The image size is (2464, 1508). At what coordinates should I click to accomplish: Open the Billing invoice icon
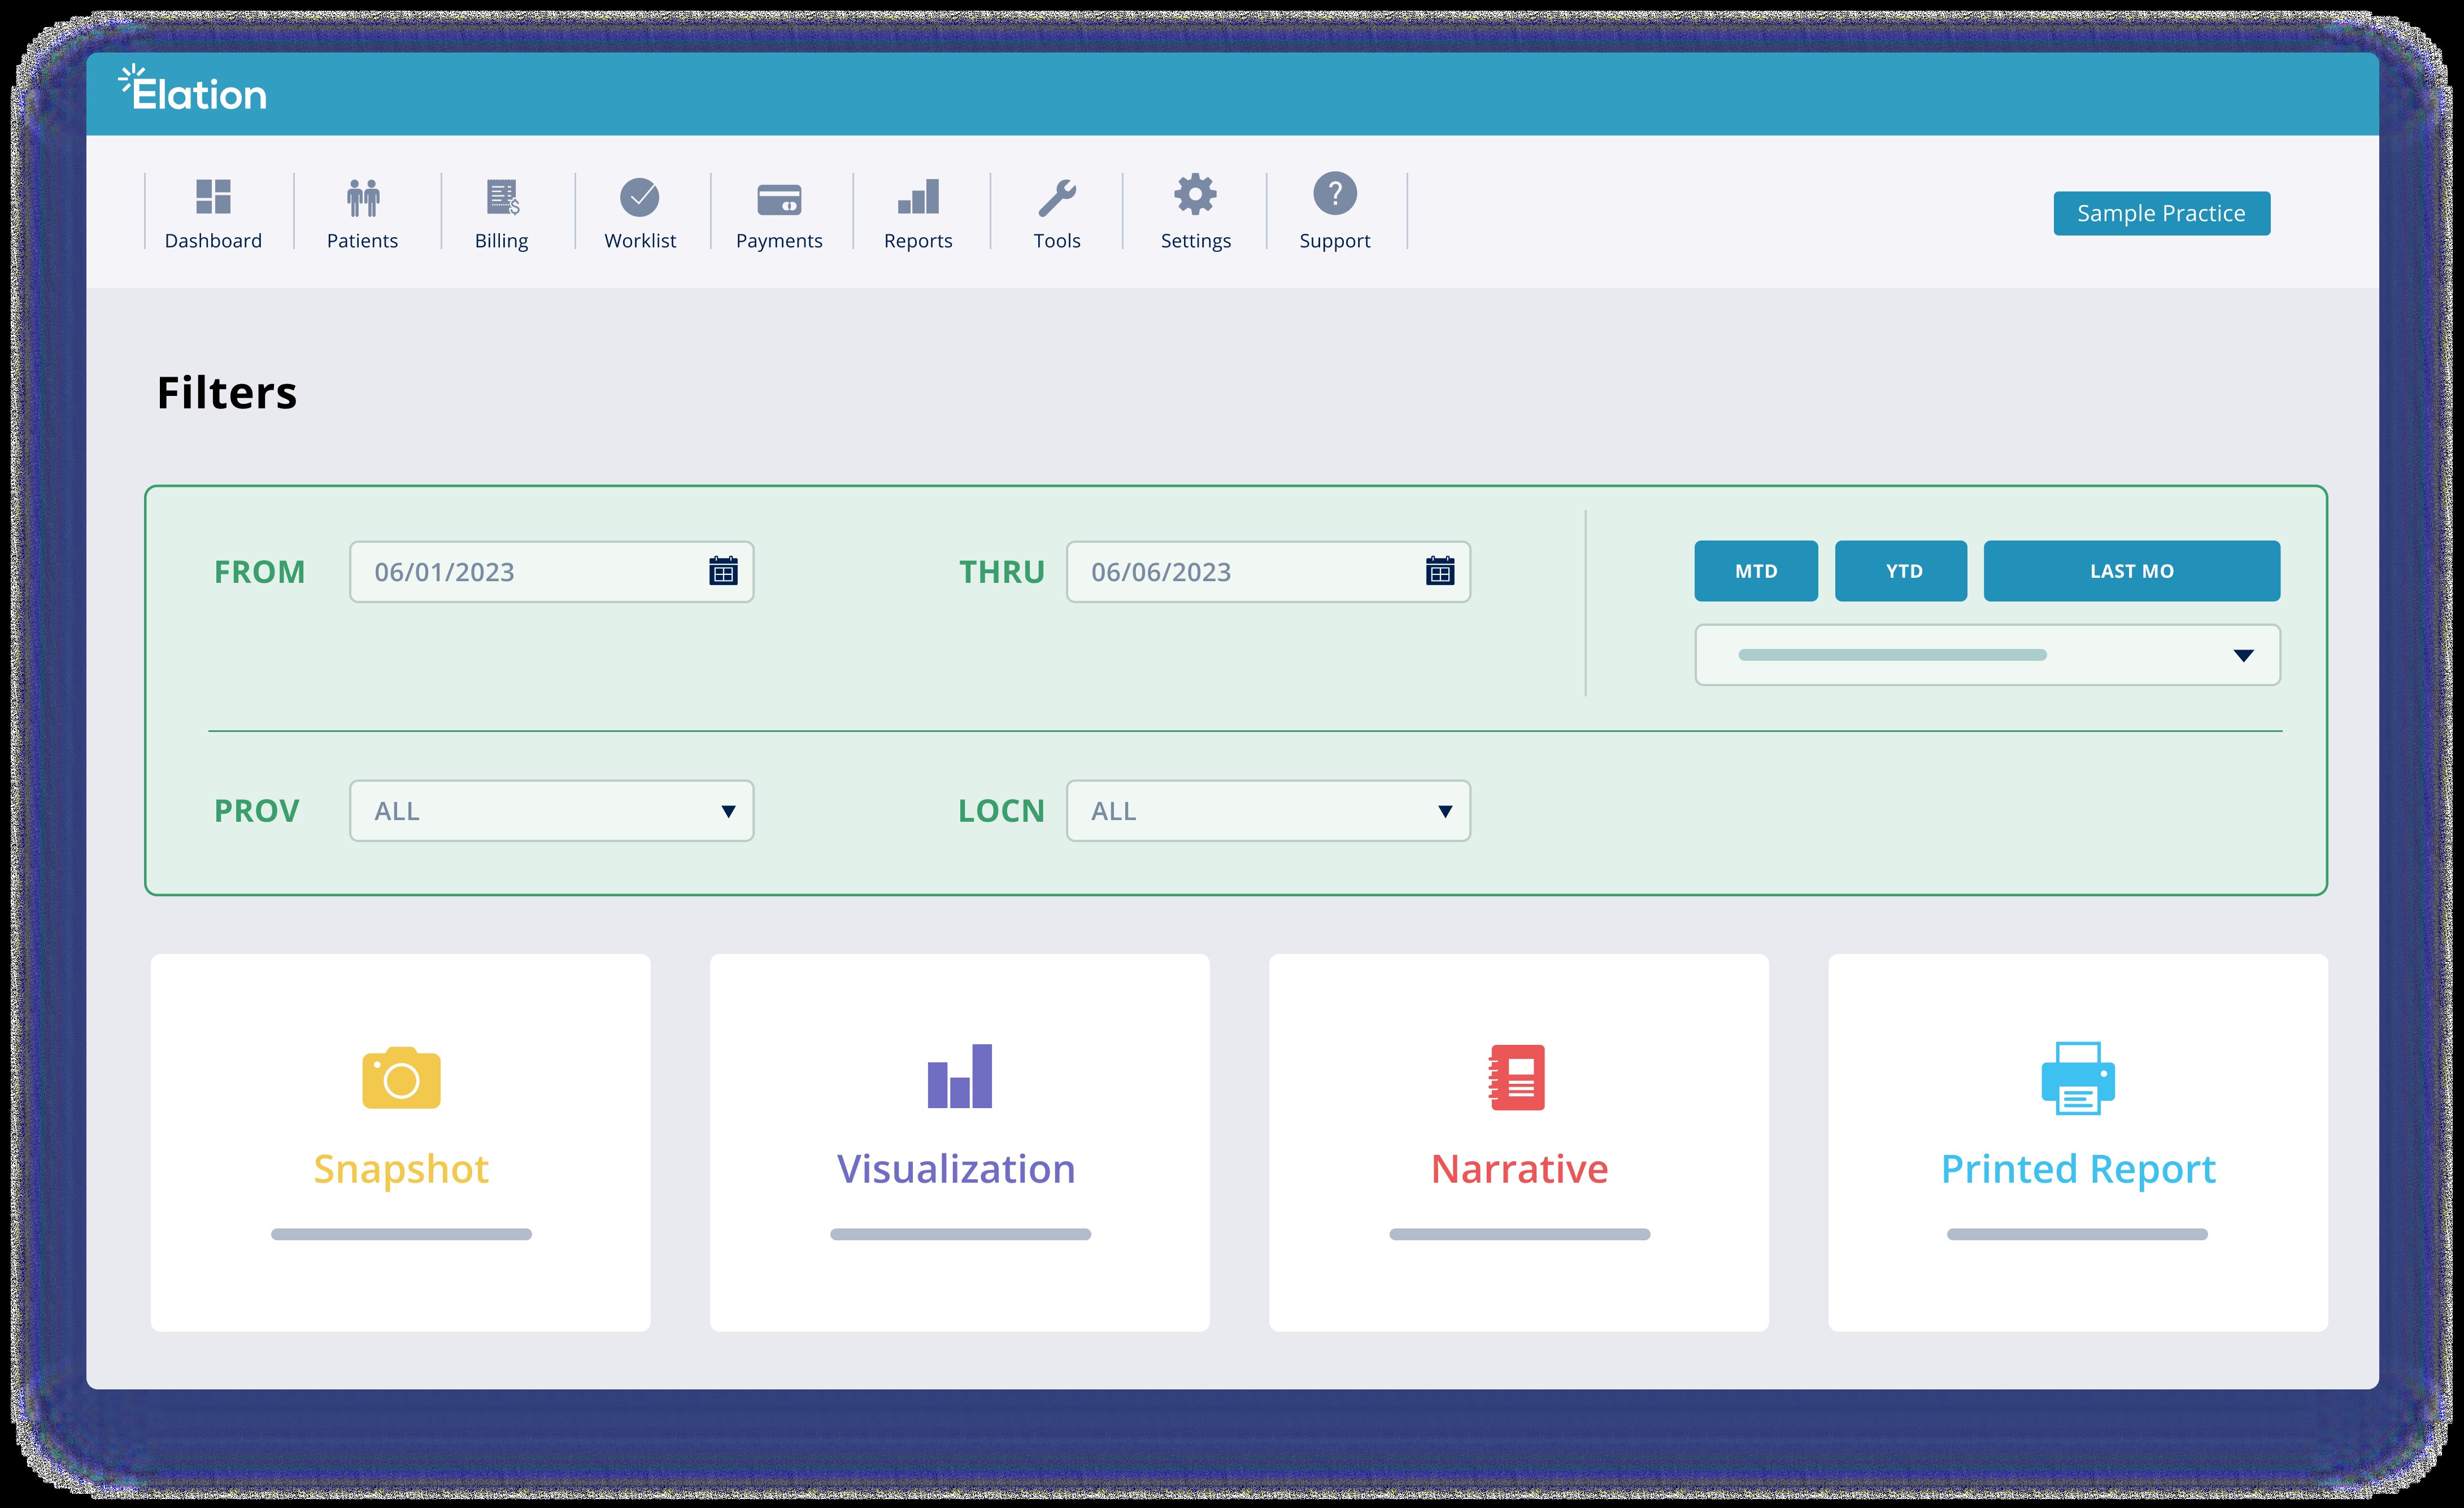pyautogui.click(x=502, y=197)
